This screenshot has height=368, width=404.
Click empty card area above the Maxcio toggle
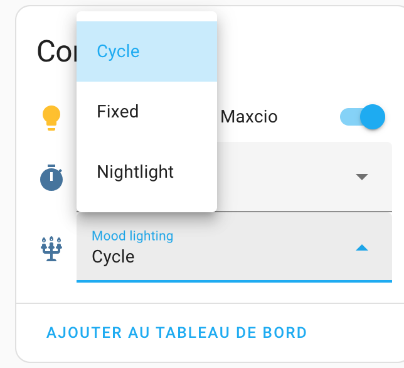click(309, 65)
